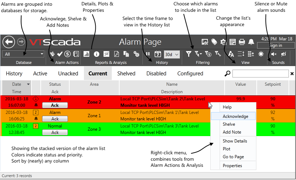This screenshot has height=180, width=296.
Task: Click the printer icon in title bar
Action: coord(242,42)
